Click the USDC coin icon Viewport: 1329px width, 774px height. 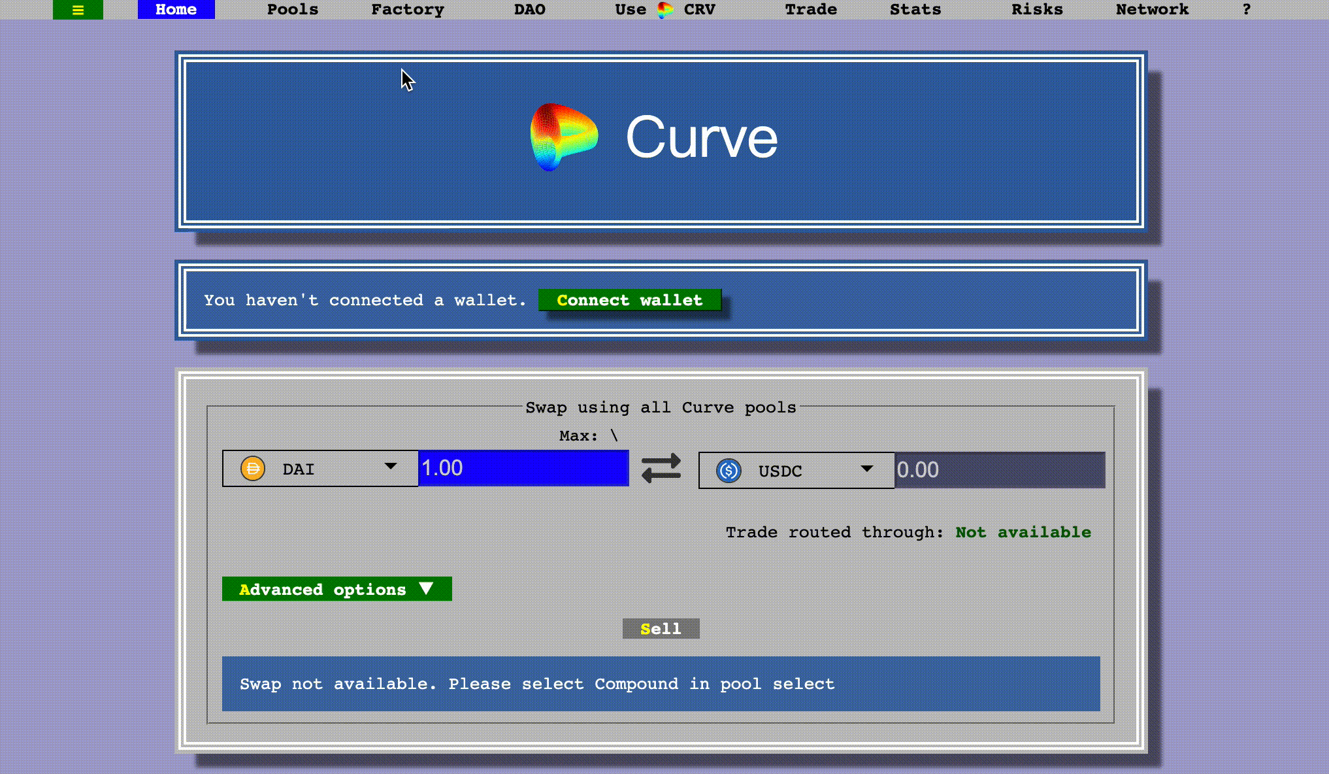(x=729, y=471)
